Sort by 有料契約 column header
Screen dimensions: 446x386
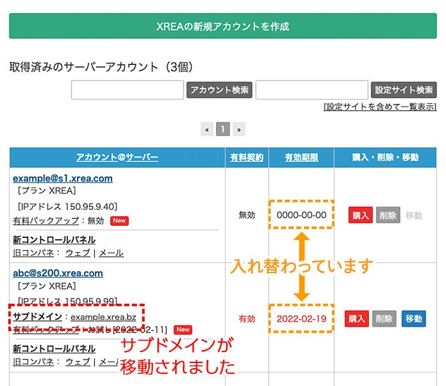tap(247, 158)
